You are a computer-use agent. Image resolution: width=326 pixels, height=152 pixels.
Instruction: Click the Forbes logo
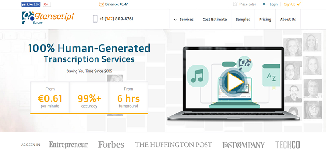[x=111, y=145]
